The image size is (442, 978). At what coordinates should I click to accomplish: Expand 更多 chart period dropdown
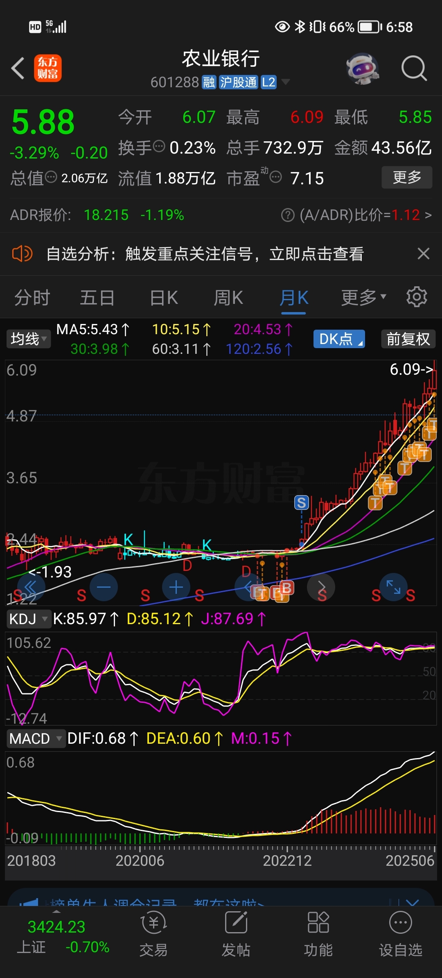coord(364,297)
